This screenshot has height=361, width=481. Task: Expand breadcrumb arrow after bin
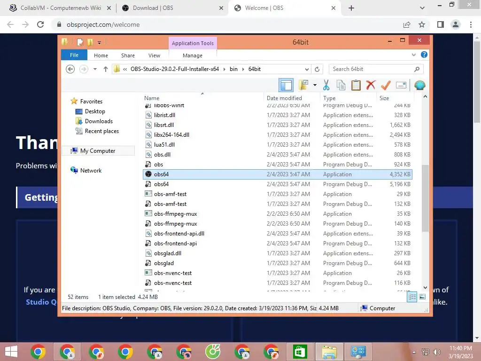click(x=243, y=70)
